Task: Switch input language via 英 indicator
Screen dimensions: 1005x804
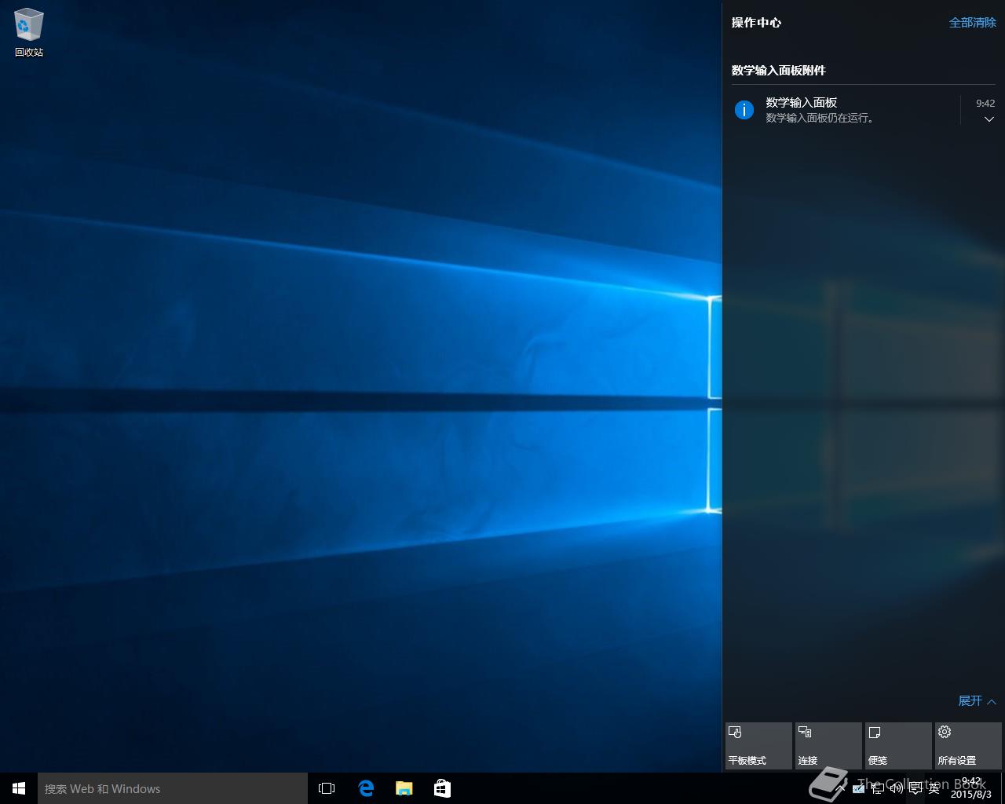Action: 934,788
